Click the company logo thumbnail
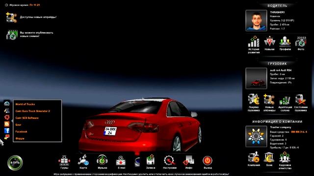Screen dimensions: 314x176 tap(256, 136)
